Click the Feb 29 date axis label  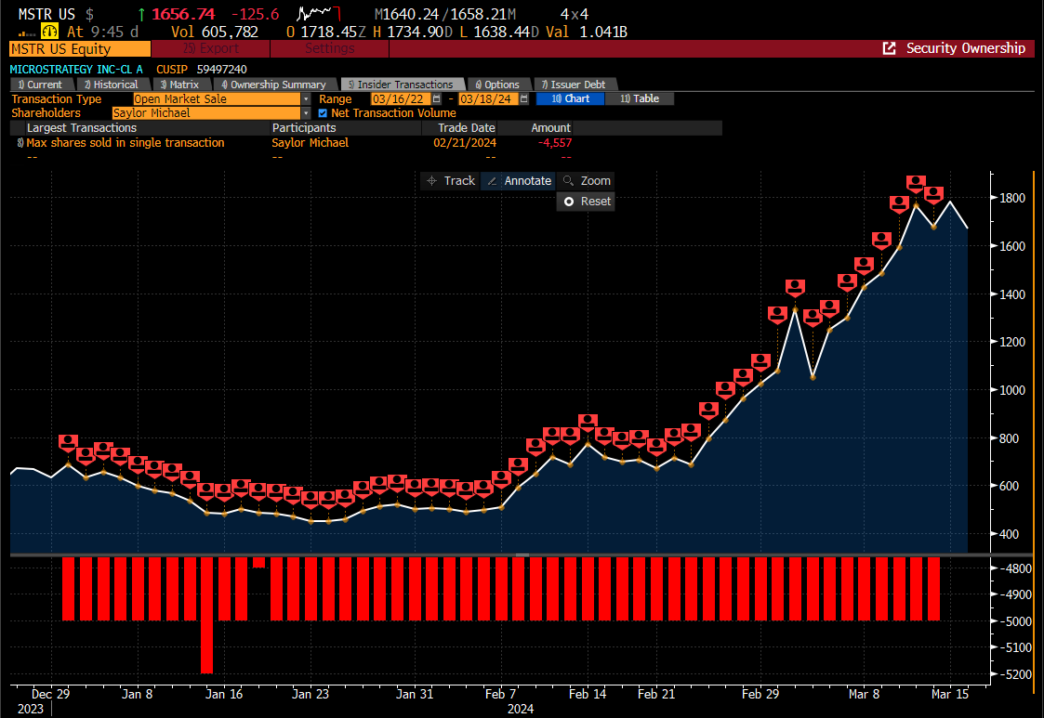(x=760, y=694)
